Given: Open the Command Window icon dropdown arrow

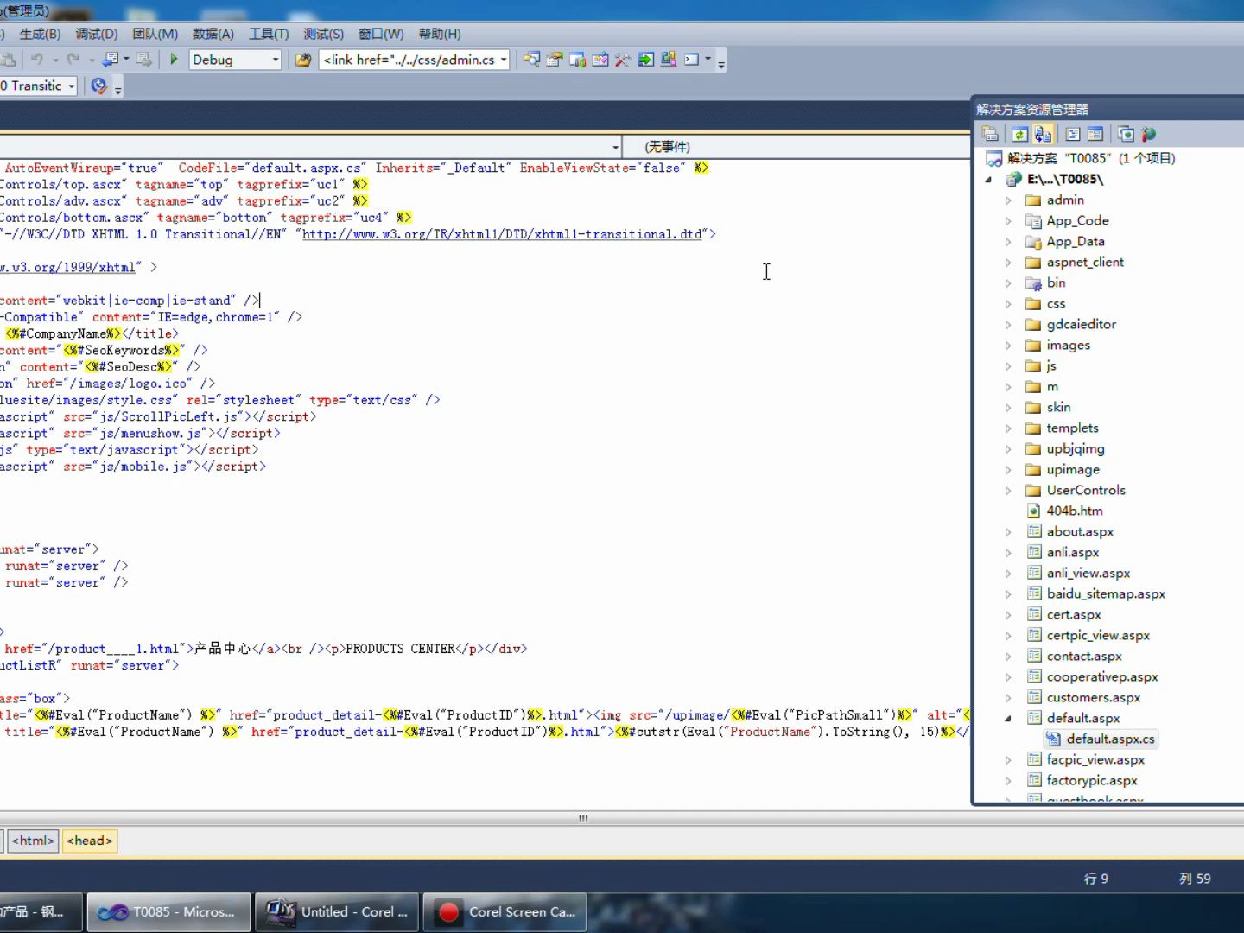Looking at the screenshot, I should tap(708, 60).
